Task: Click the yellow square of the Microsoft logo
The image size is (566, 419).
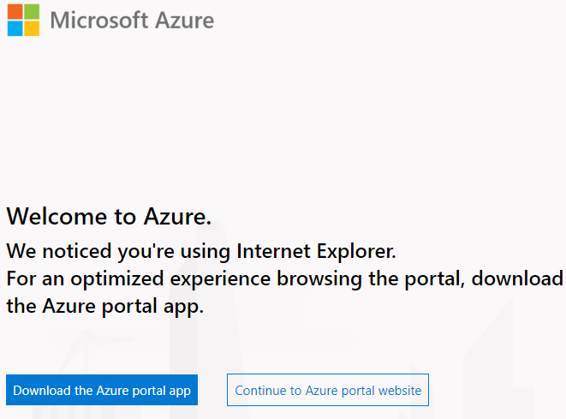Action: point(32,27)
